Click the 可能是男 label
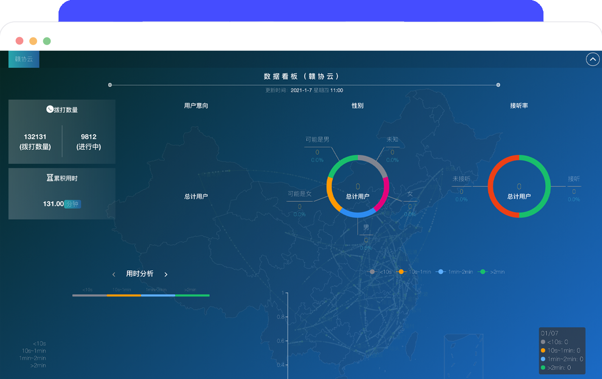The width and height of the screenshot is (602, 379). click(x=317, y=139)
